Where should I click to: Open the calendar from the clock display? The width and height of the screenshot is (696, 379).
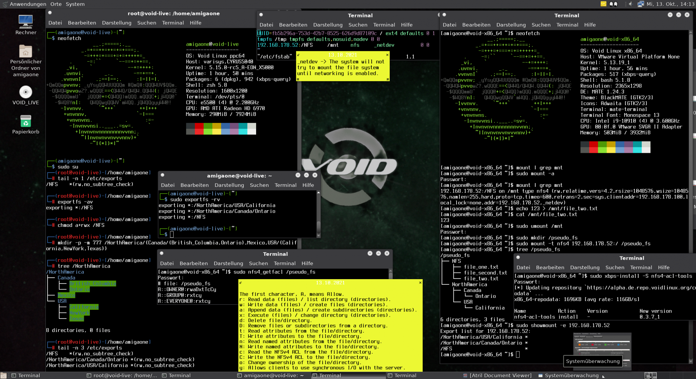pyautogui.click(x=670, y=4)
